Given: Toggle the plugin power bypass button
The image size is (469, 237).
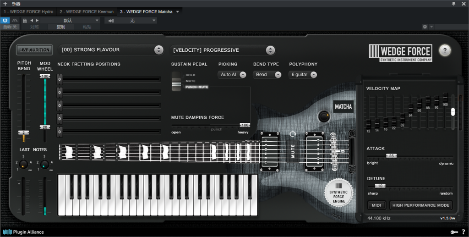Looking at the screenshot, I should [x=5, y=20].
